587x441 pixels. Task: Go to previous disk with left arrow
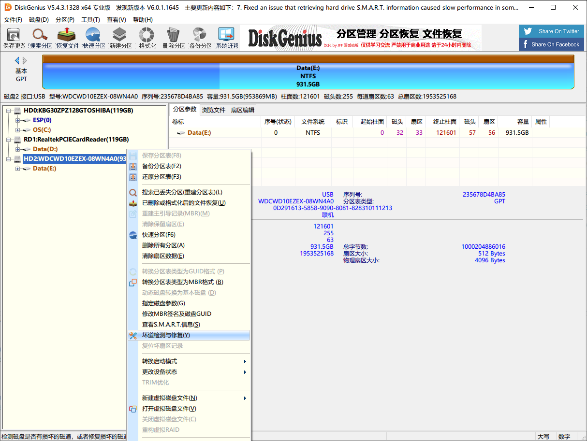coord(17,60)
